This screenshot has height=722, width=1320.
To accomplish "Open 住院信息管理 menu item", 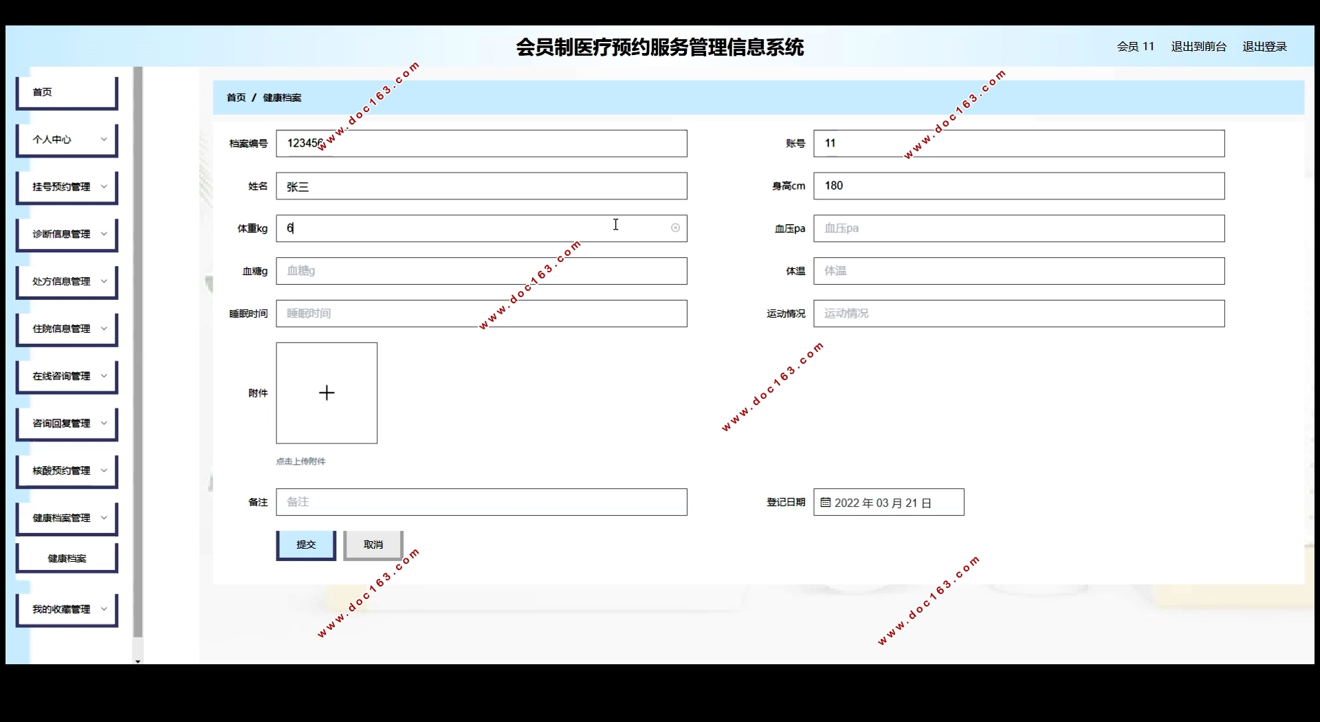I will 67,329.
